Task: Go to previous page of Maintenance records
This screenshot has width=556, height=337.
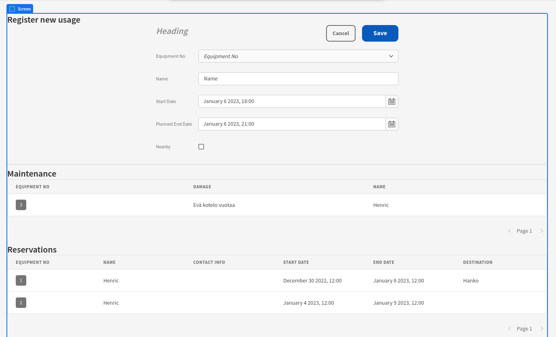Action: (x=510, y=231)
